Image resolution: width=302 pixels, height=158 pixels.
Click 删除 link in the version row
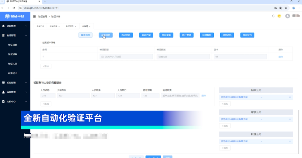(x=280, y=57)
